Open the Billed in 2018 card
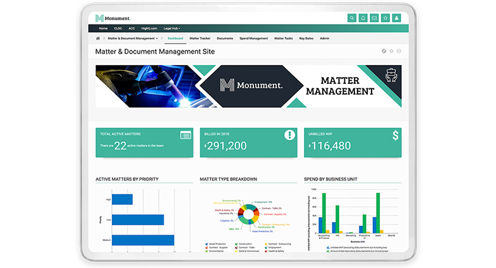This screenshot has width=496, height=268. pos(248,143)
